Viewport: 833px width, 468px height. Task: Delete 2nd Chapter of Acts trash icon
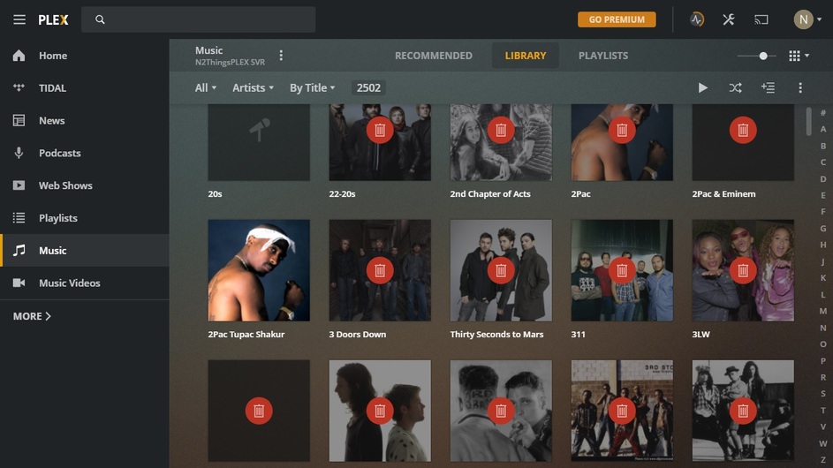click(x=501, y=130)
